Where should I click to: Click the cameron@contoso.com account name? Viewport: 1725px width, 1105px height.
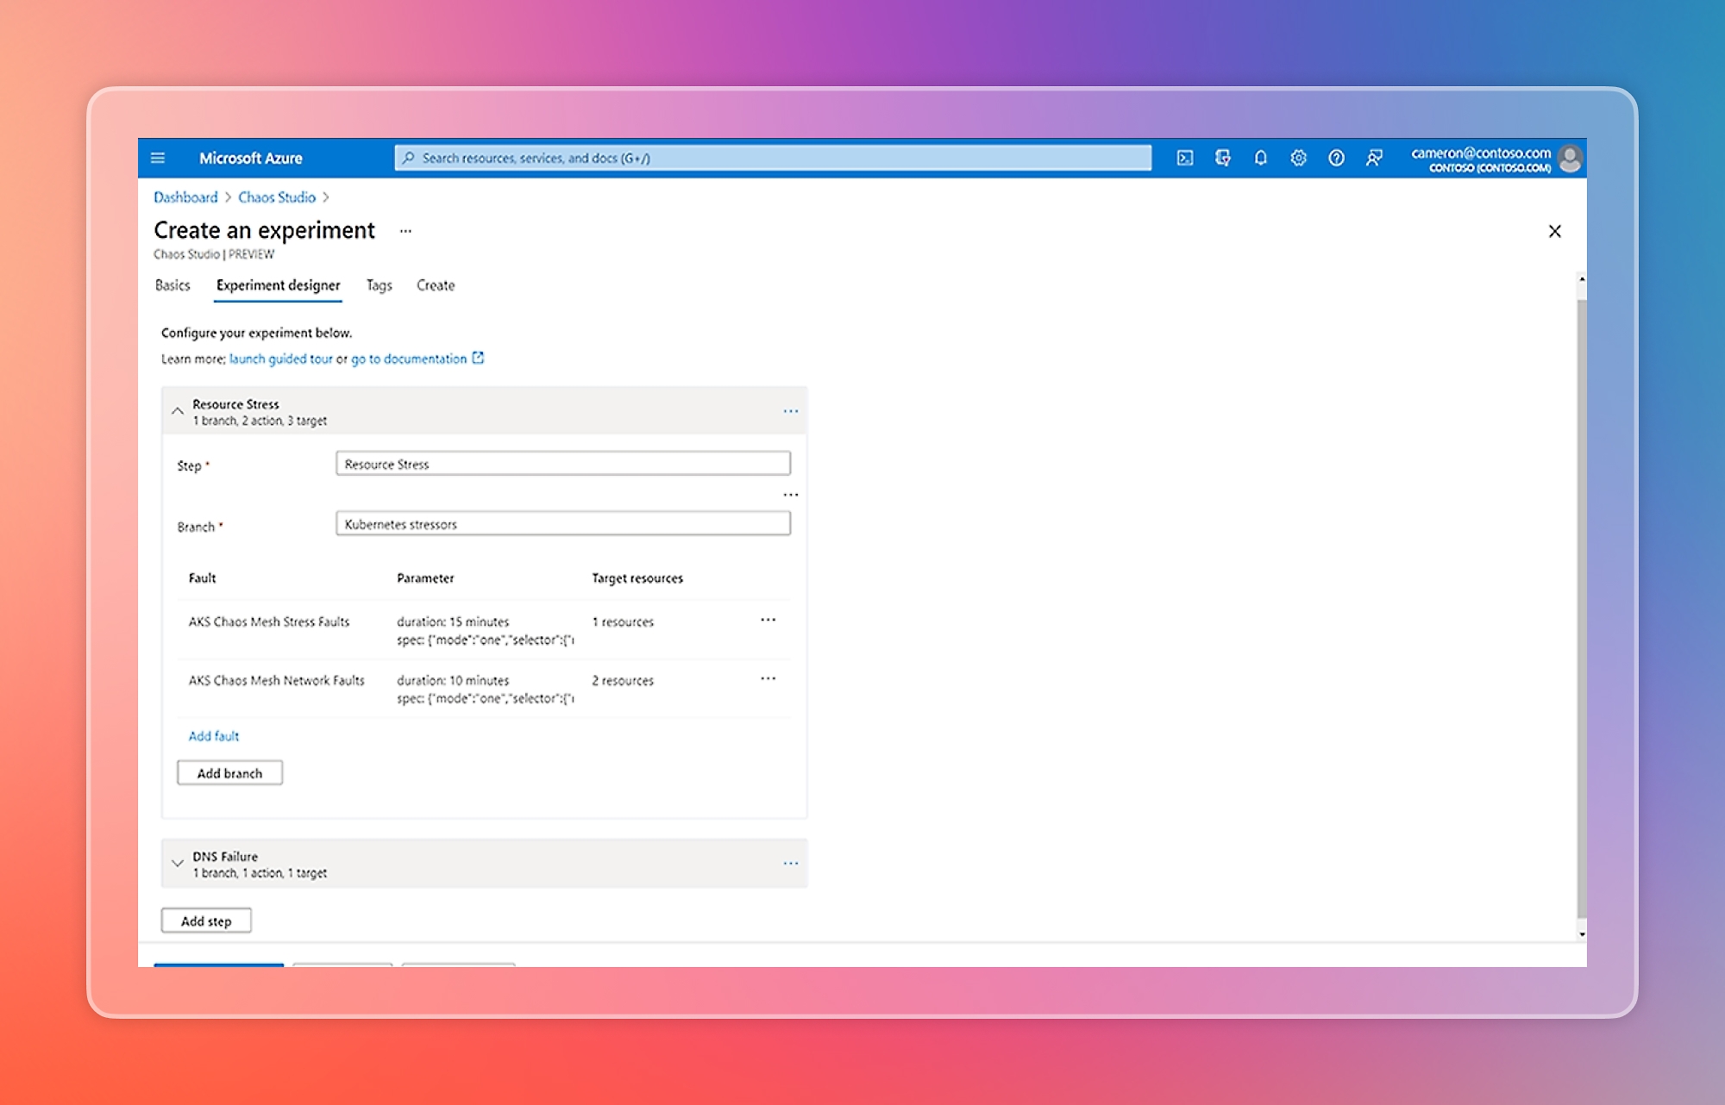coord(1481,153)
